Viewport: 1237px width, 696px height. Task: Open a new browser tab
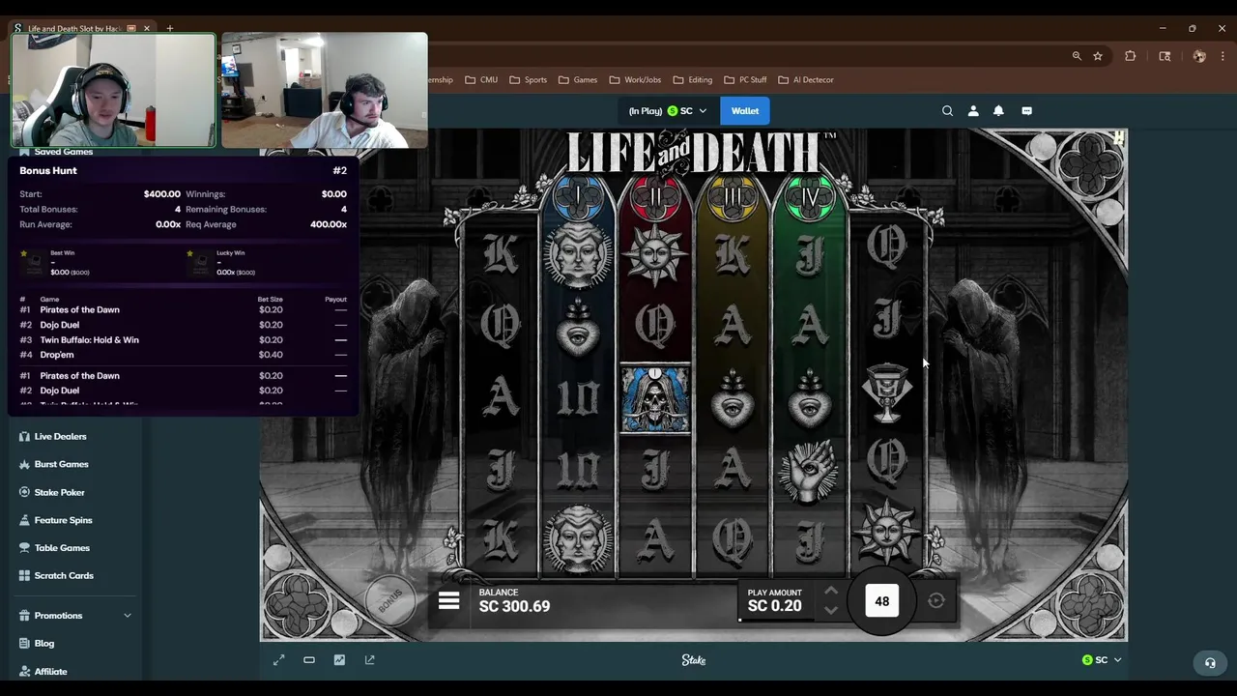click(x=170, y=29)
